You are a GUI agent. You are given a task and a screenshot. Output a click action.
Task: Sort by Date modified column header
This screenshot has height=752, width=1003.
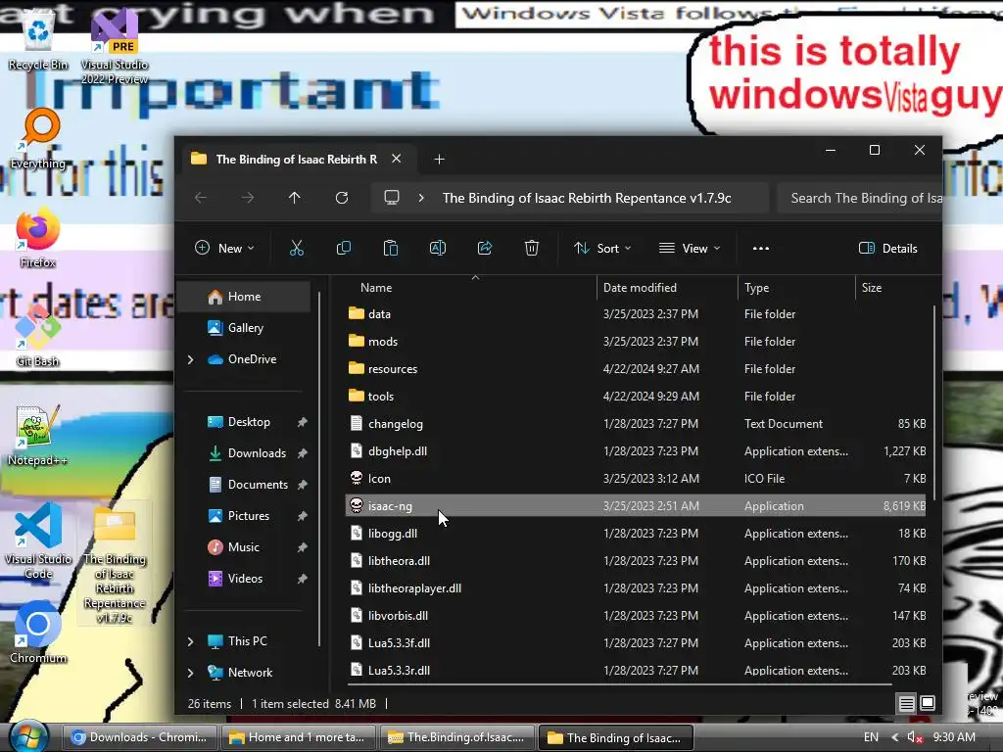pyautogui.click(x=667, y=288)
